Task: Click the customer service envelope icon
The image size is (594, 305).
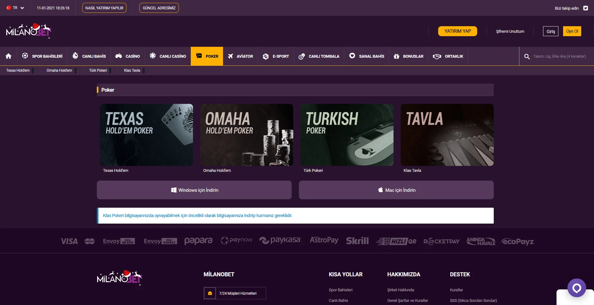Action: [x=210, y=293]
